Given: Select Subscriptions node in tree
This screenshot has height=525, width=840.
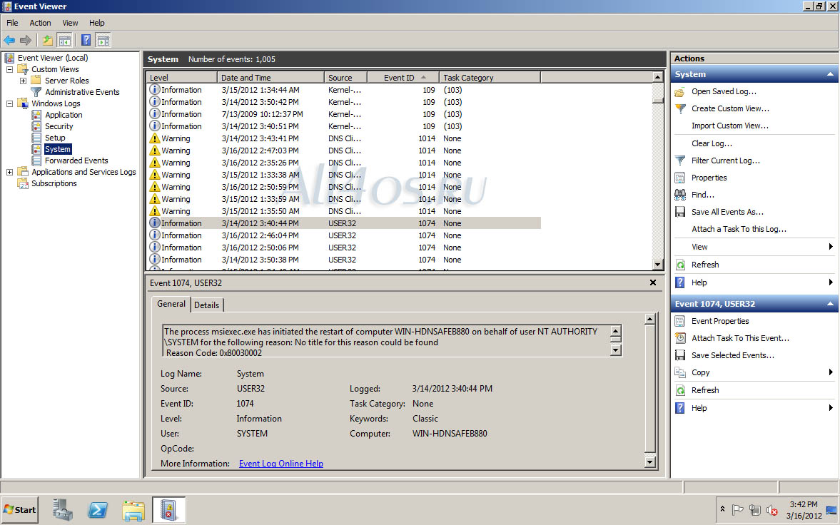Looking at the screenshot, I should 54,183.
